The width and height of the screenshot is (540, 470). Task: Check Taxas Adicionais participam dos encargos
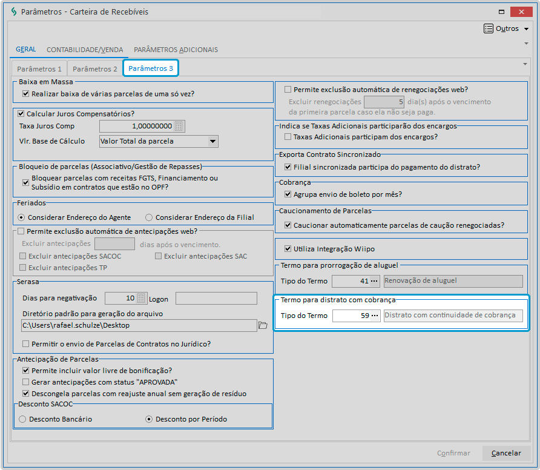[288, 137]
